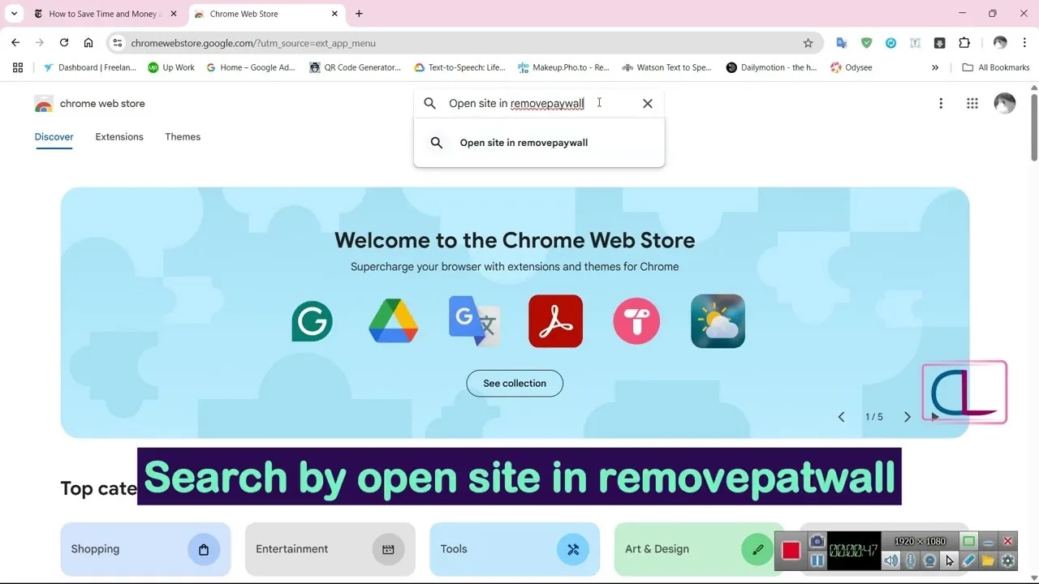Switch to 'How to Save Time and Money' tab
This screenshot has width=1039, height=584.
[105, 14]
